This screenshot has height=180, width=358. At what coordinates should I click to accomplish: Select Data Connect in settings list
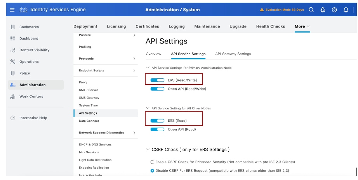(89, 121)
